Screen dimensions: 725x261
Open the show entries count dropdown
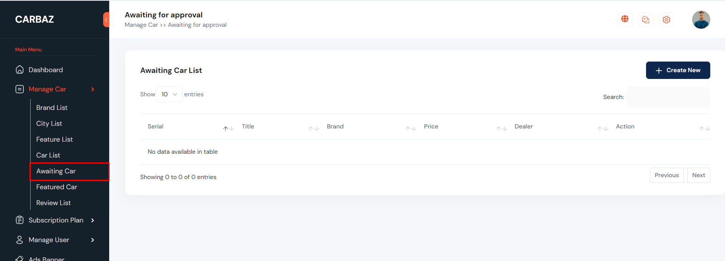pyautogui.click(x=169, y=94)
